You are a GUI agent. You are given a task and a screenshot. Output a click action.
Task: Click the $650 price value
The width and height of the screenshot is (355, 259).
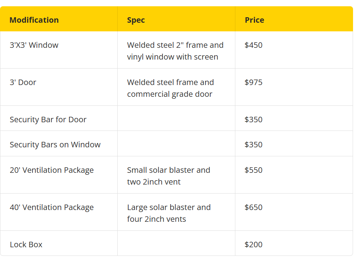[253, 207]
